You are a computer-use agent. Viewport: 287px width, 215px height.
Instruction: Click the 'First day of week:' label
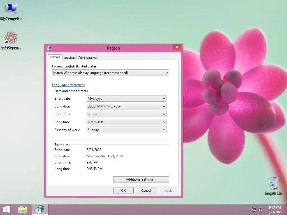67,130
